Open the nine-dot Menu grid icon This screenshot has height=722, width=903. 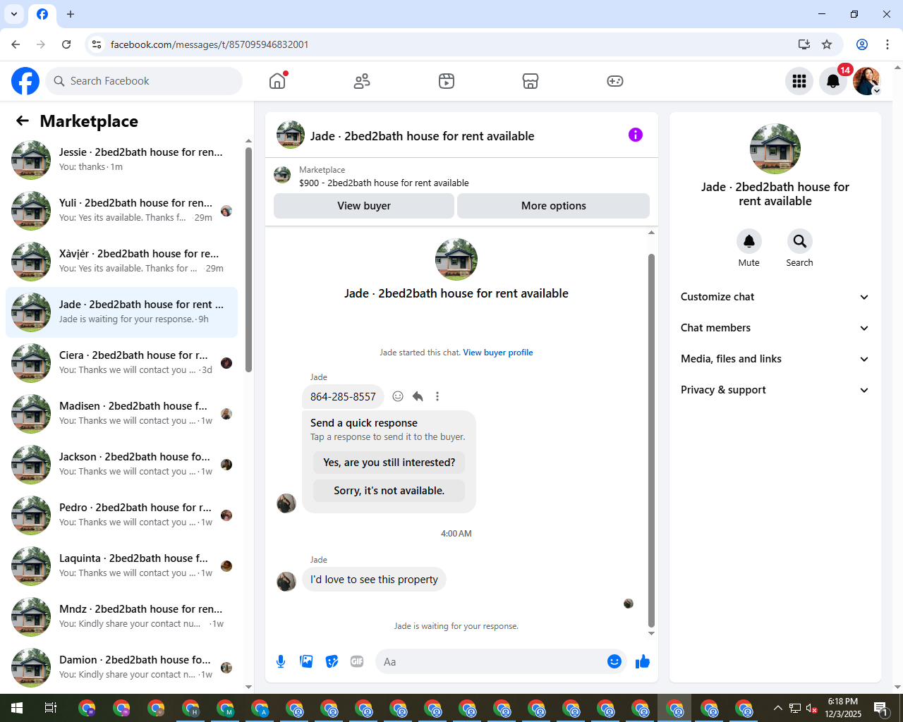point(799,81)
